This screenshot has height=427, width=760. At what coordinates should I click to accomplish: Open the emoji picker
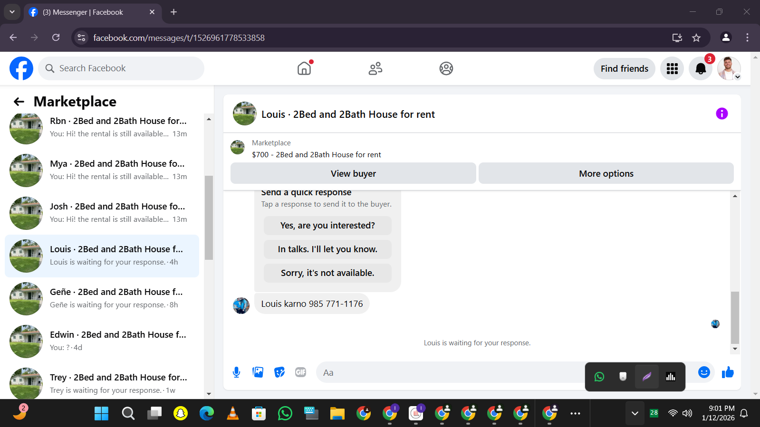[x=704, y=372]
